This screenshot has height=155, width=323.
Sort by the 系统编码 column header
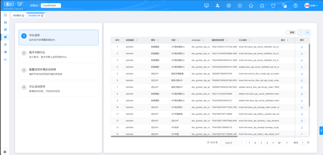(132, 40)
